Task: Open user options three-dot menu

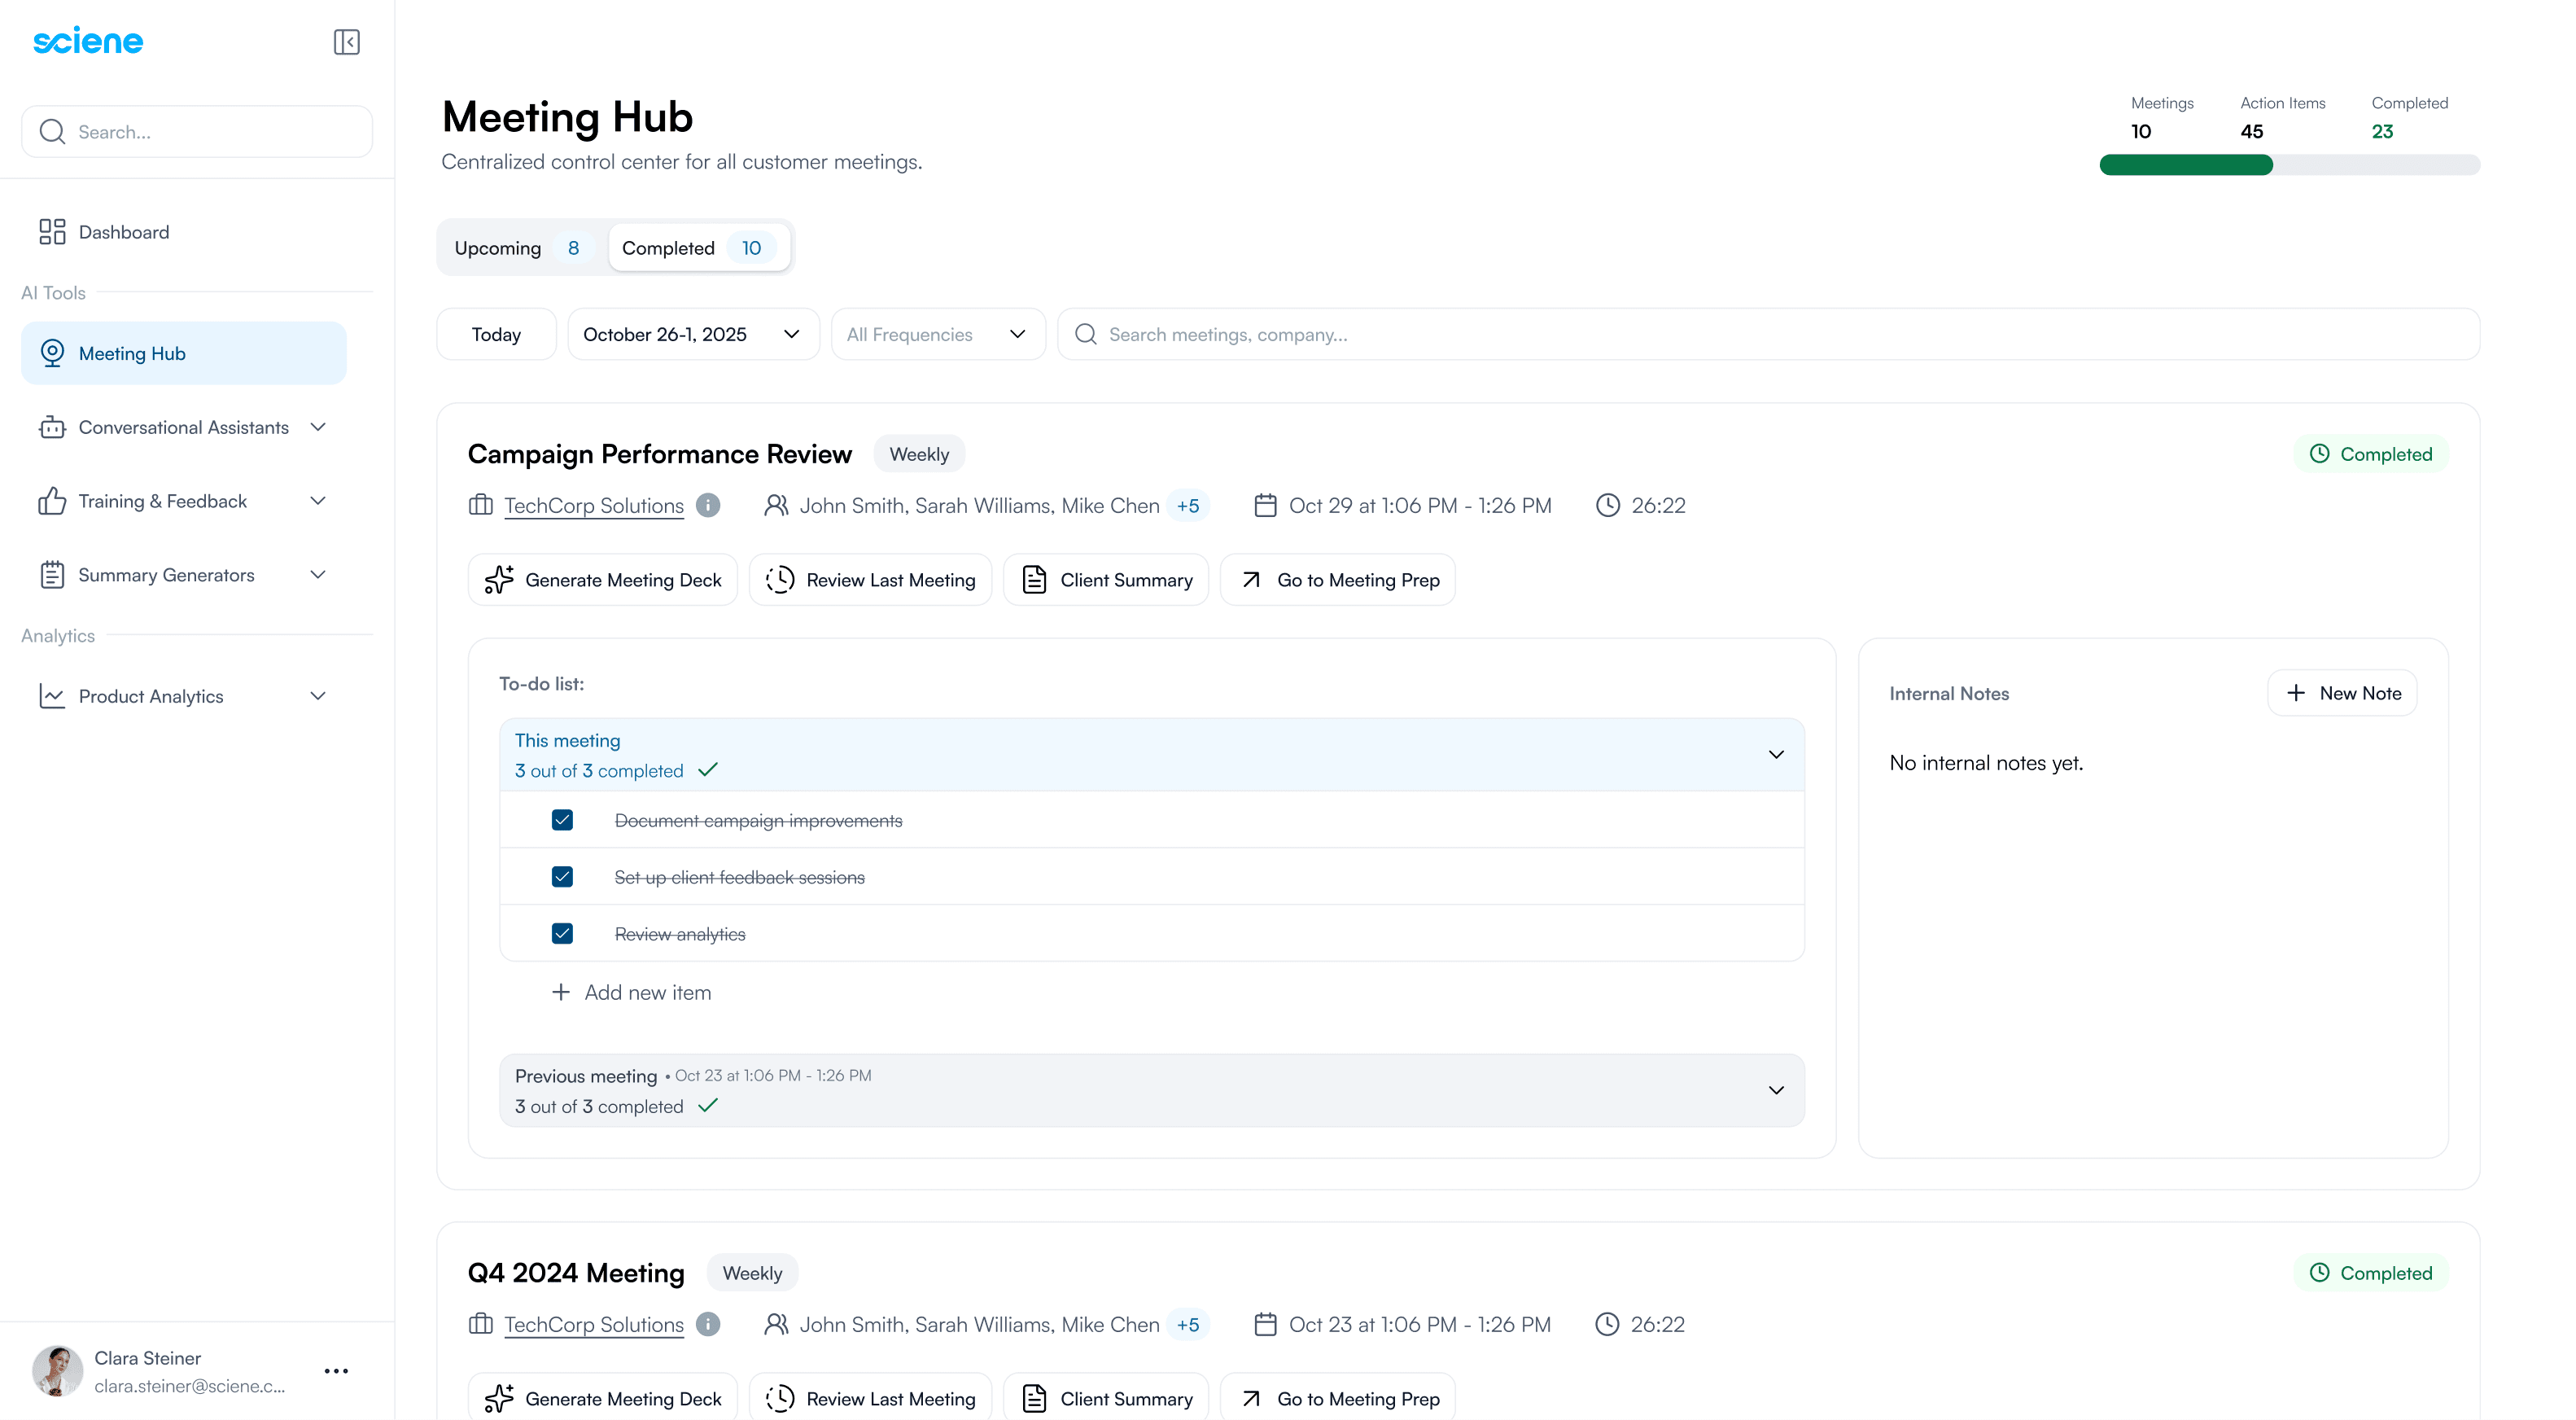Action: pyautogui.click(x=336, y=1371)
